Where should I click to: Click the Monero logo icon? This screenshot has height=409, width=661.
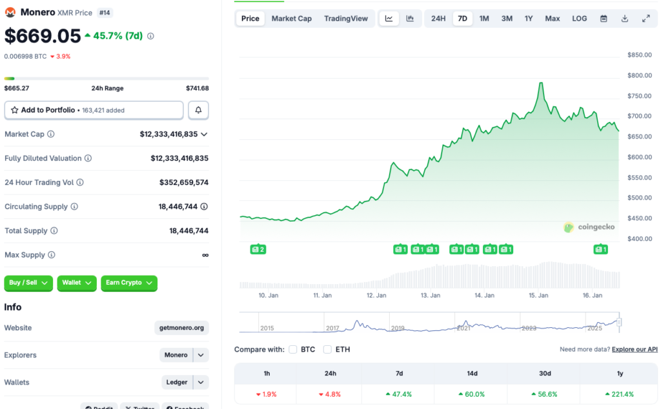[10, 12]
